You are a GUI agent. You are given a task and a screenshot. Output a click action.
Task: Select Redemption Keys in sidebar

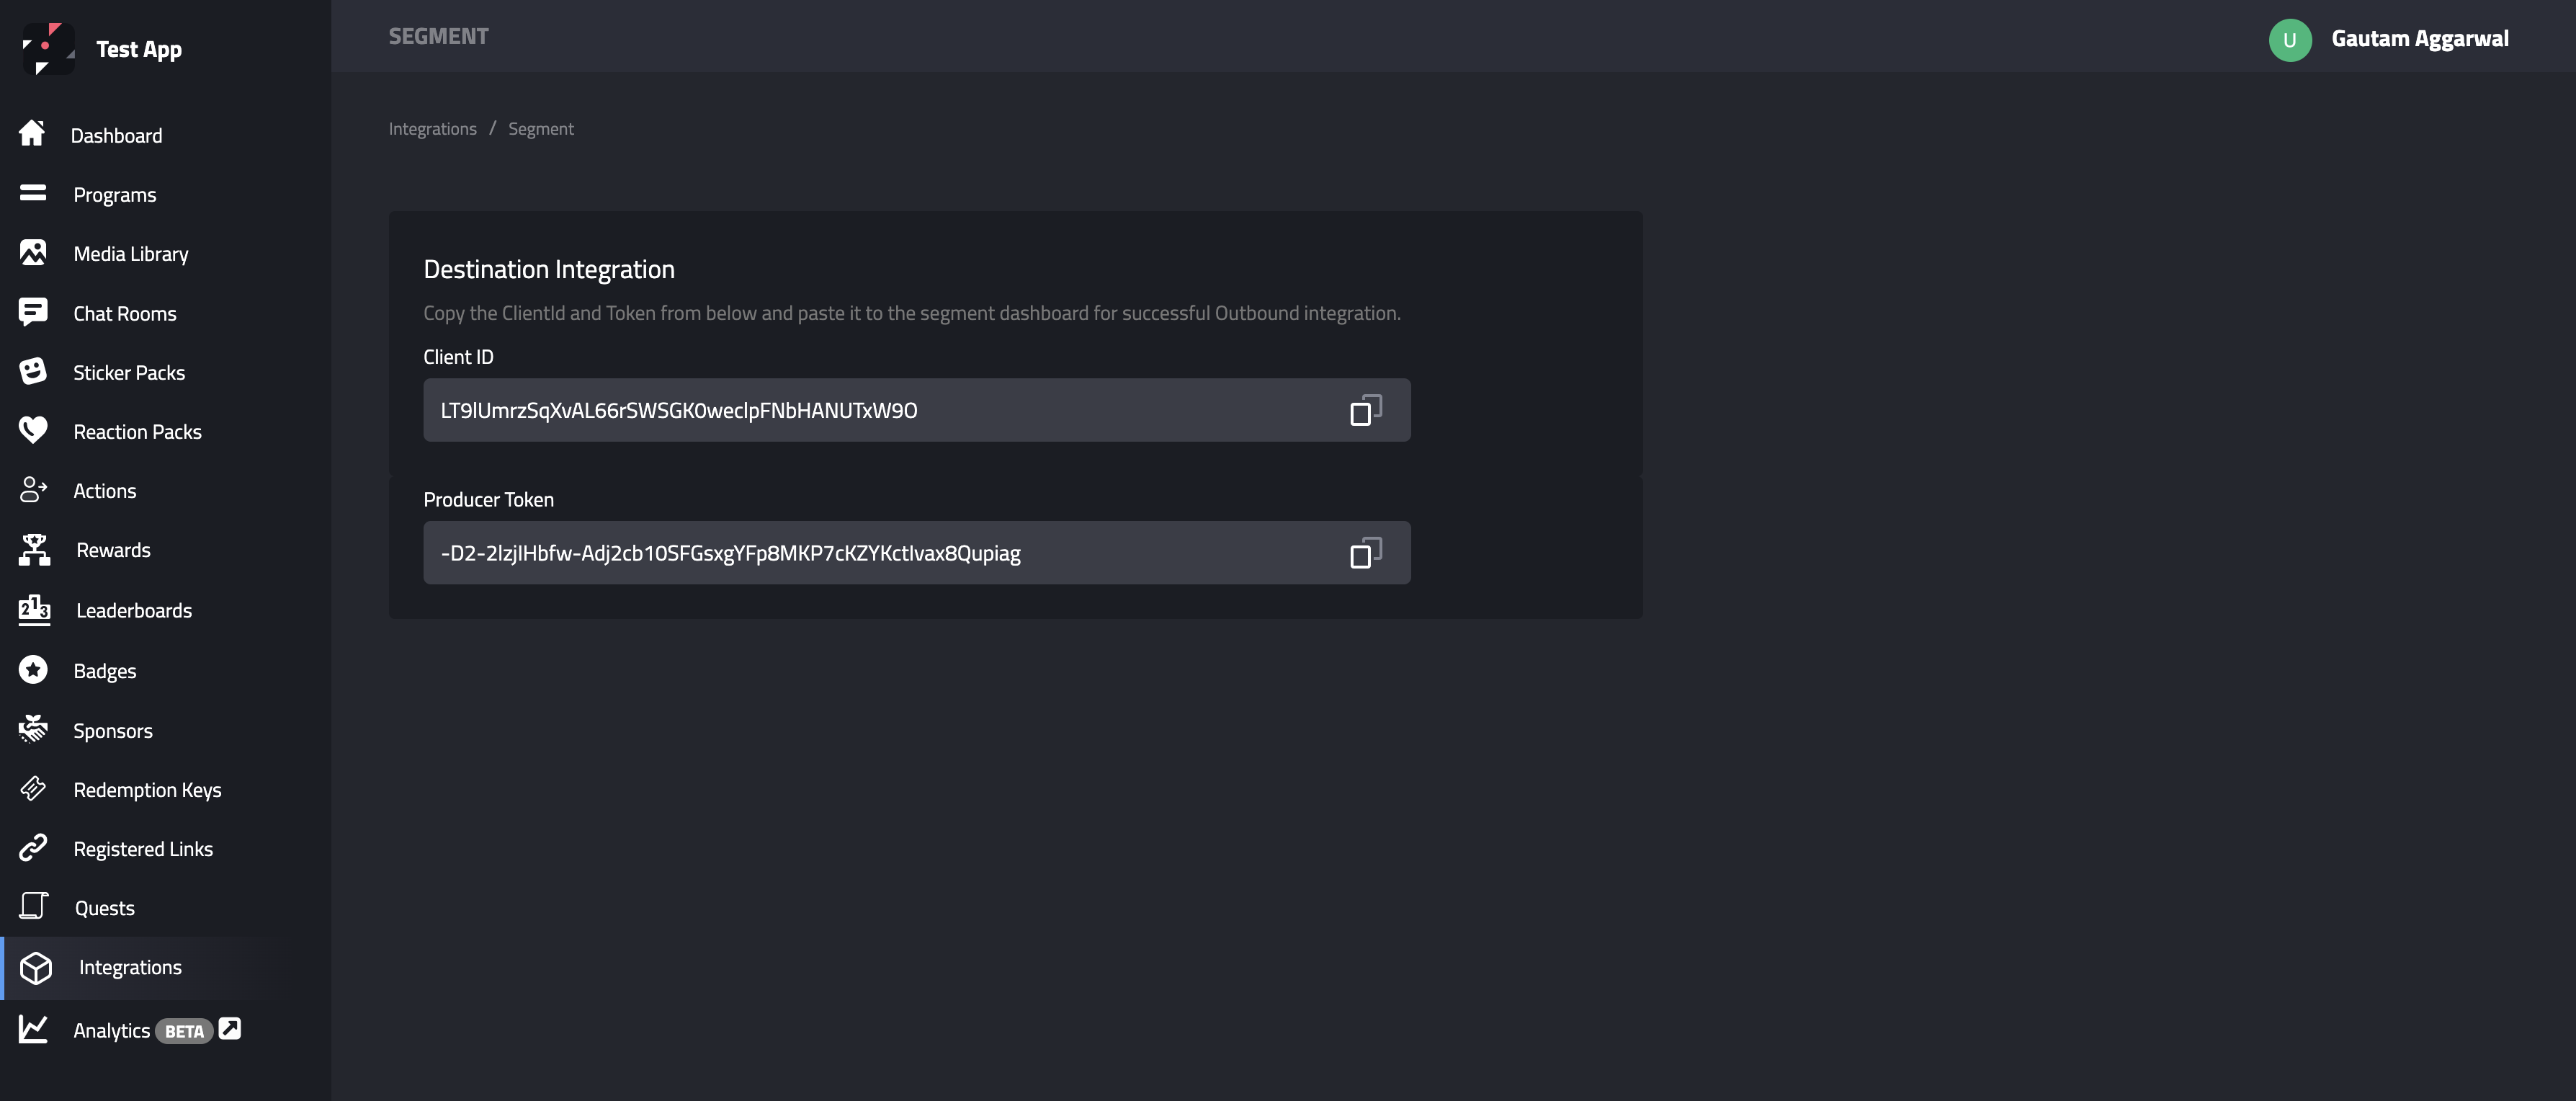click(x=147, y=790)
